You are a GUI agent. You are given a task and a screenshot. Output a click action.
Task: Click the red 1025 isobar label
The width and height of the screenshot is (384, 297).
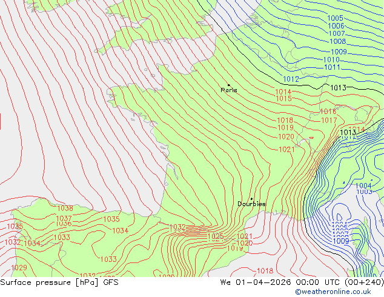pyautogui.click(x=216, y=236)
